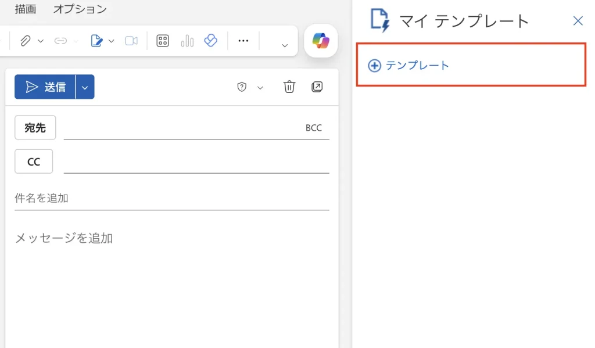Expand the sensitivity shield dropdown chevron
The height and width of the screenshot is (348, 595).
coord(260,88)
